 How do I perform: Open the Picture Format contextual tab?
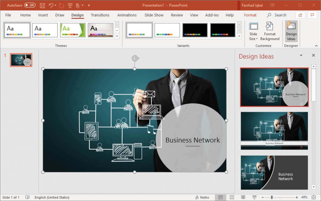[x=250, y=15]
